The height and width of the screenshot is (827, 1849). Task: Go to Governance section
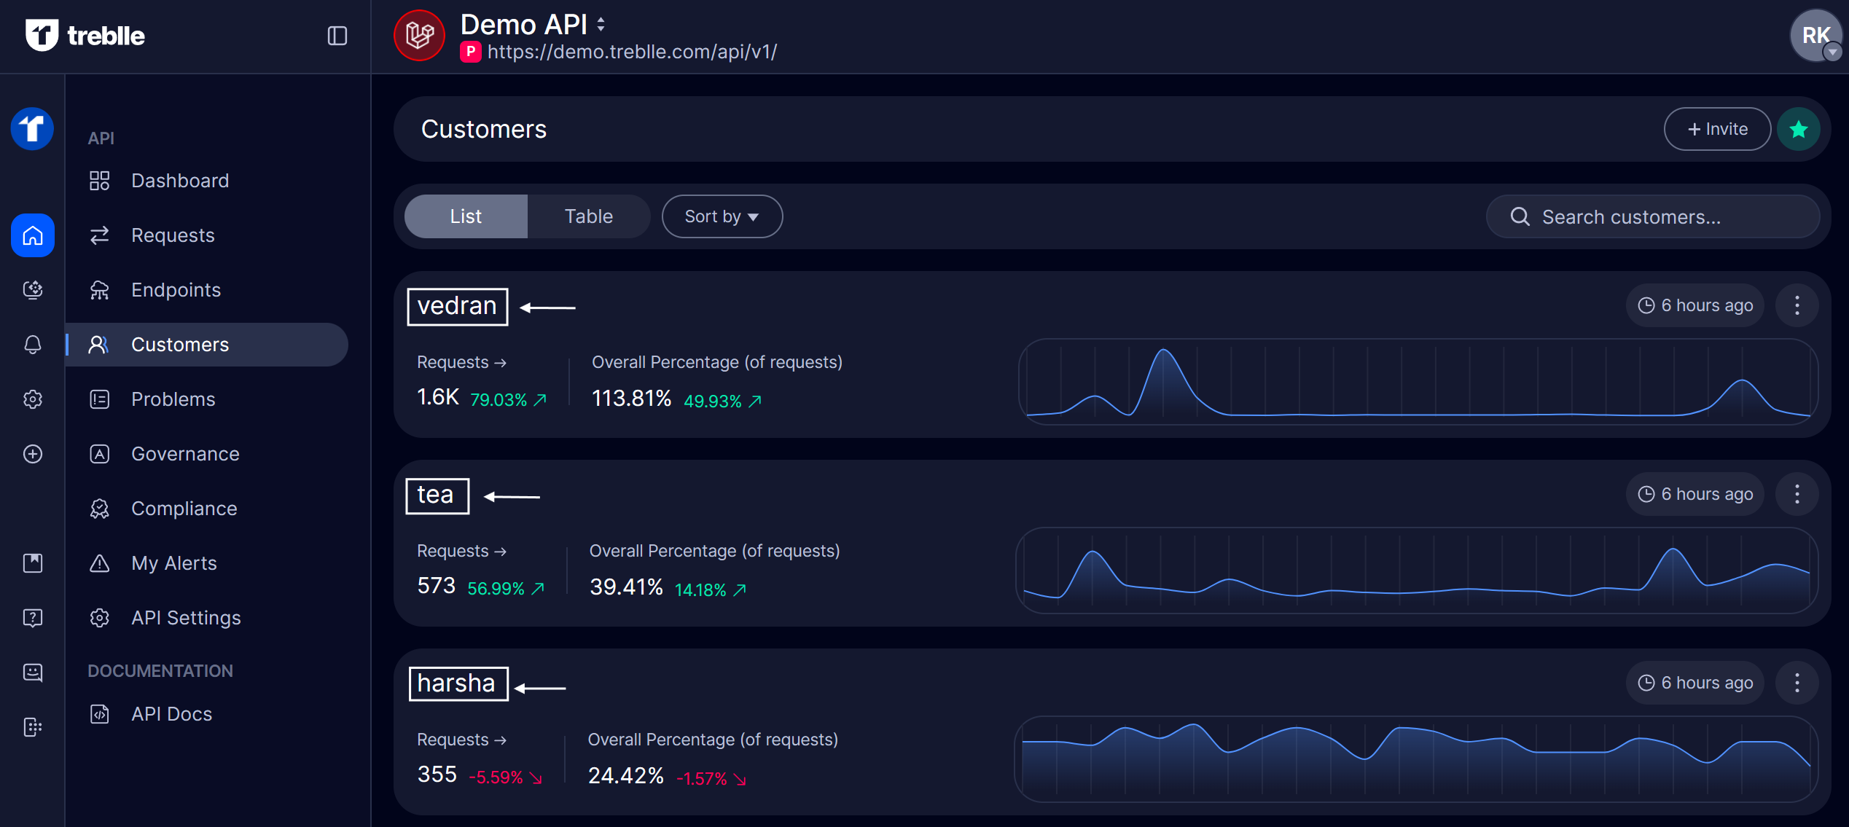185,454
